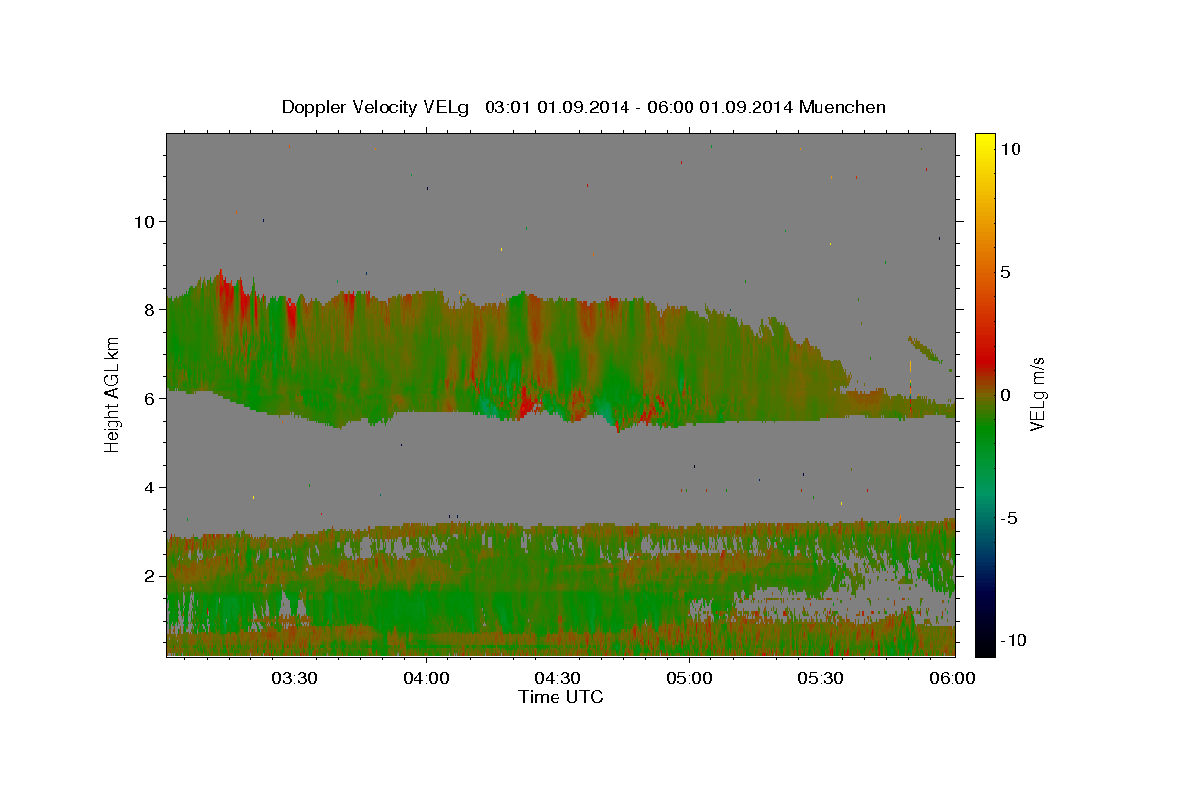The image size is (1182, 788).
Task: Click the colorbar tick label '-10'
Action: (1014, 640)
